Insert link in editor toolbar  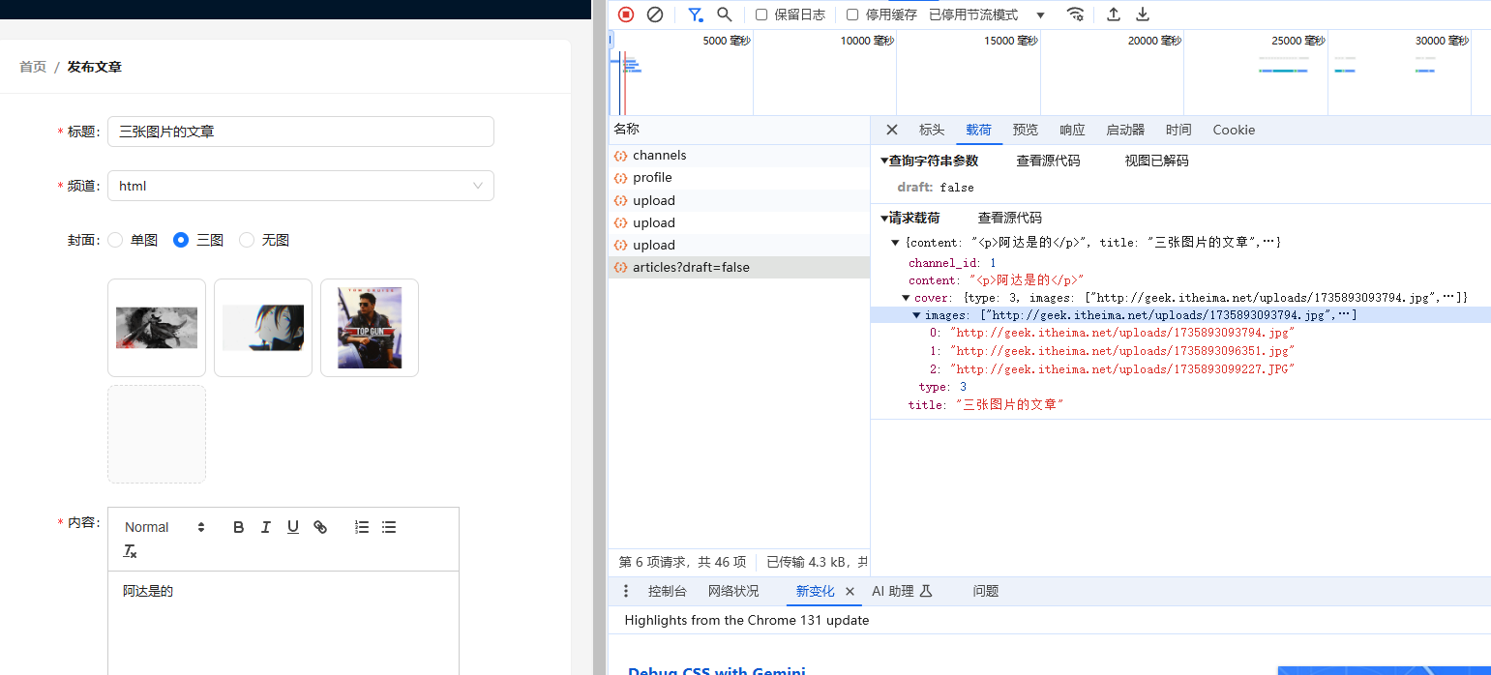click(x=320, y=527)
